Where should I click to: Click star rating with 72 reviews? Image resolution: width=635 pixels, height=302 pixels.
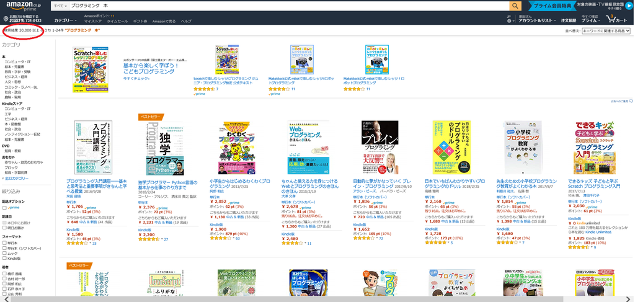(x=364, y=239)
